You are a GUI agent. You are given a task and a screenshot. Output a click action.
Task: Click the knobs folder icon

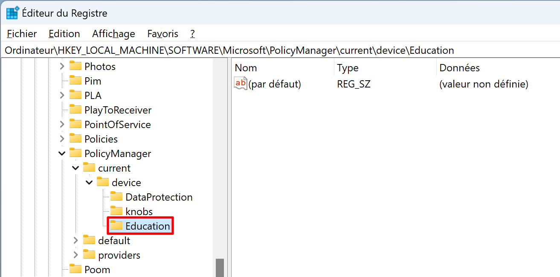pyautogui.click(x=116, y=211)
